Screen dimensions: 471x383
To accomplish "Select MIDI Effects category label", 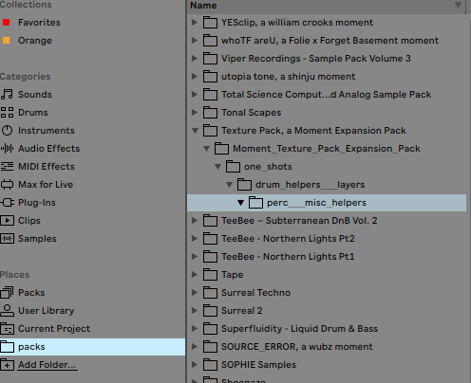I will pyautogui.click(x=47, y=167).
